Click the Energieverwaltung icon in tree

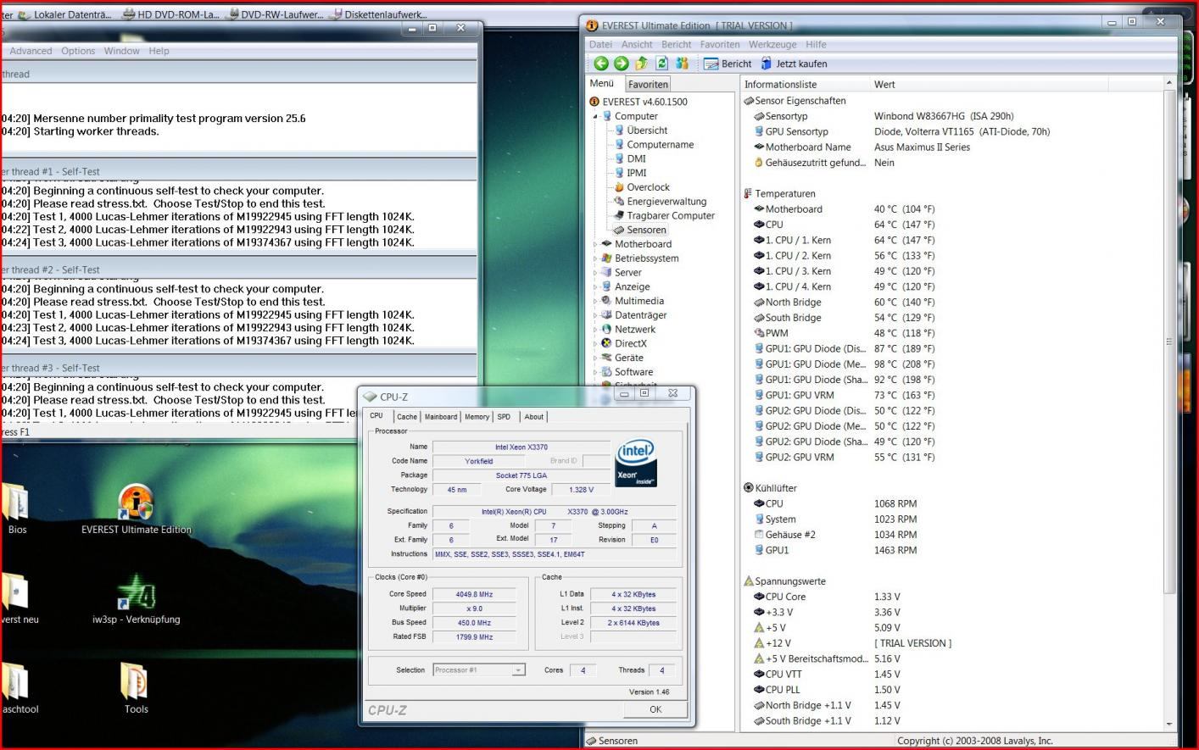coord(619,202)
